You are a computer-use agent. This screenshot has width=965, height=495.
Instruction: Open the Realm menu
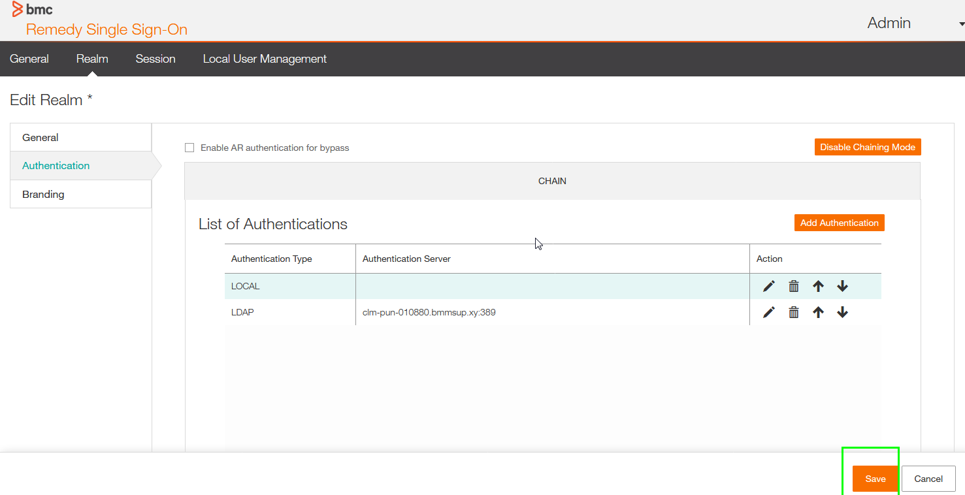tap(92, 59)
